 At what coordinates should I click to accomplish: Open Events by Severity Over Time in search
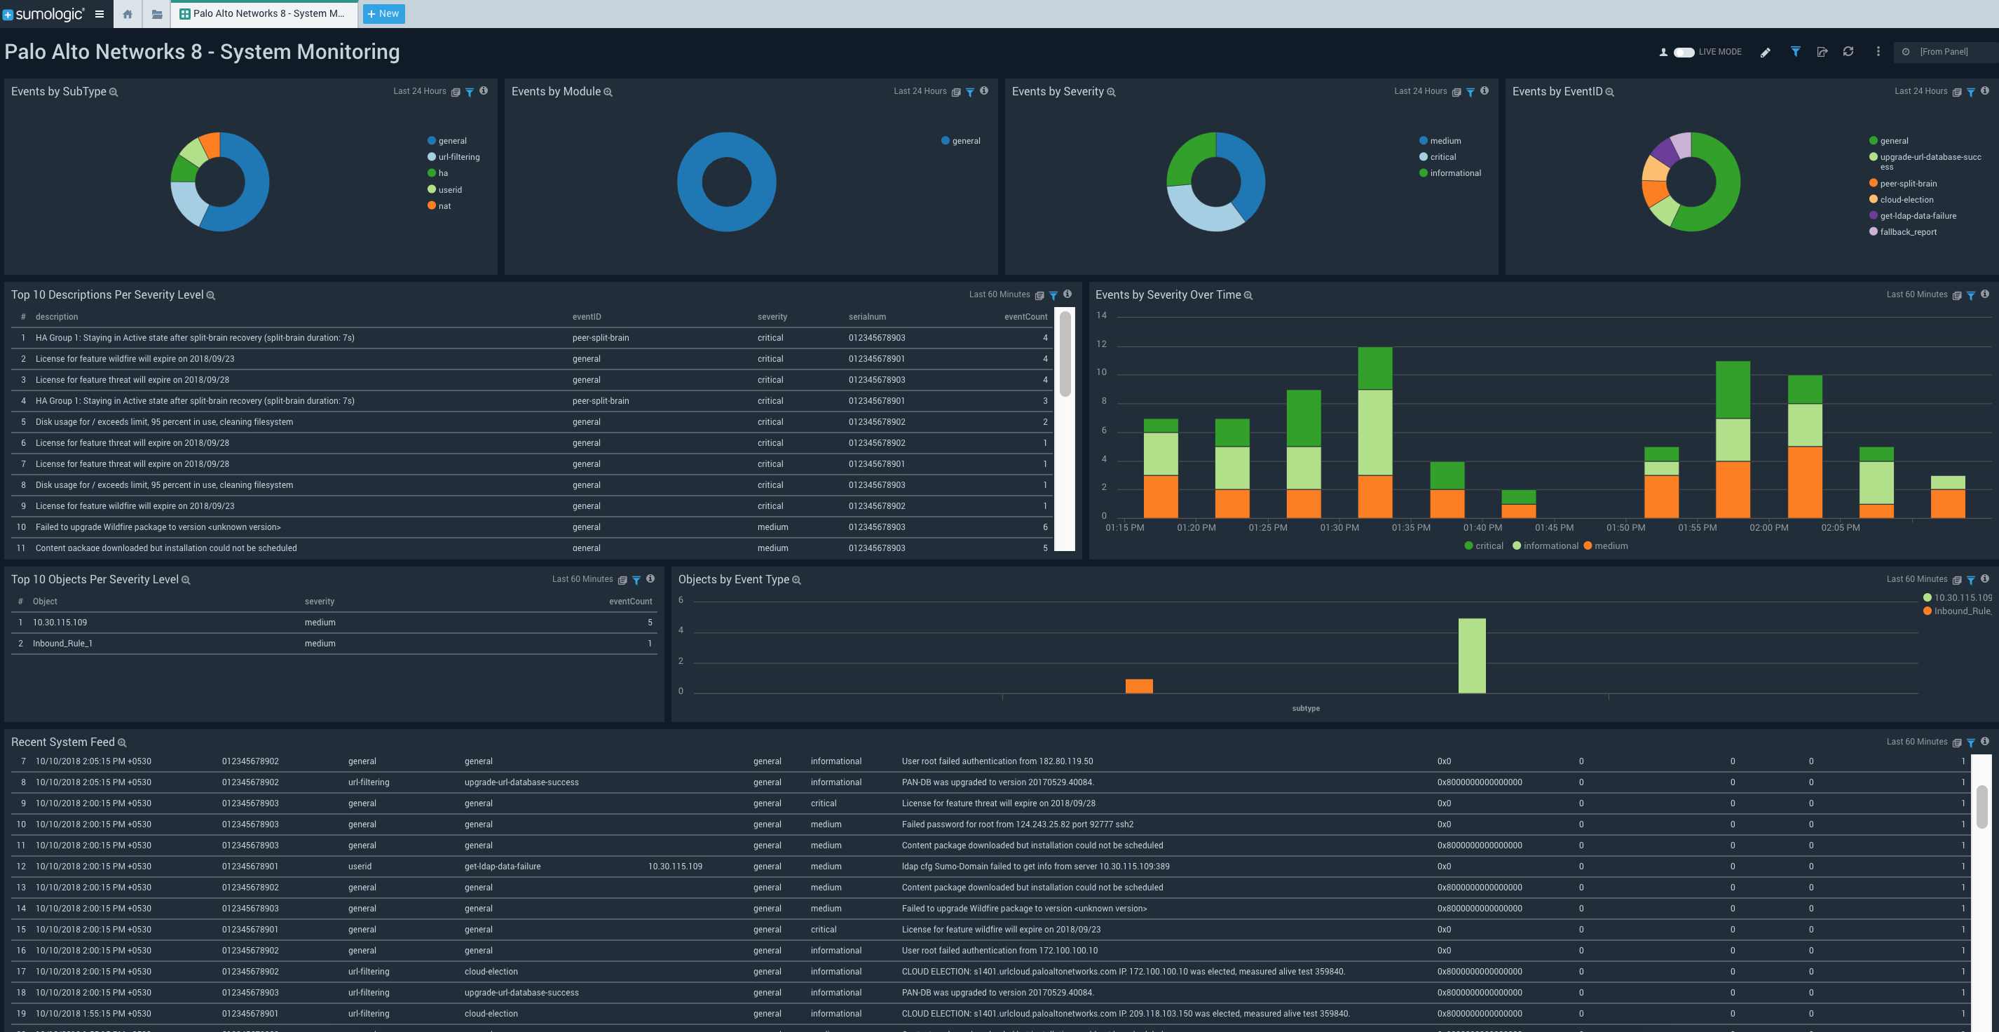(x=1248, y=296)
